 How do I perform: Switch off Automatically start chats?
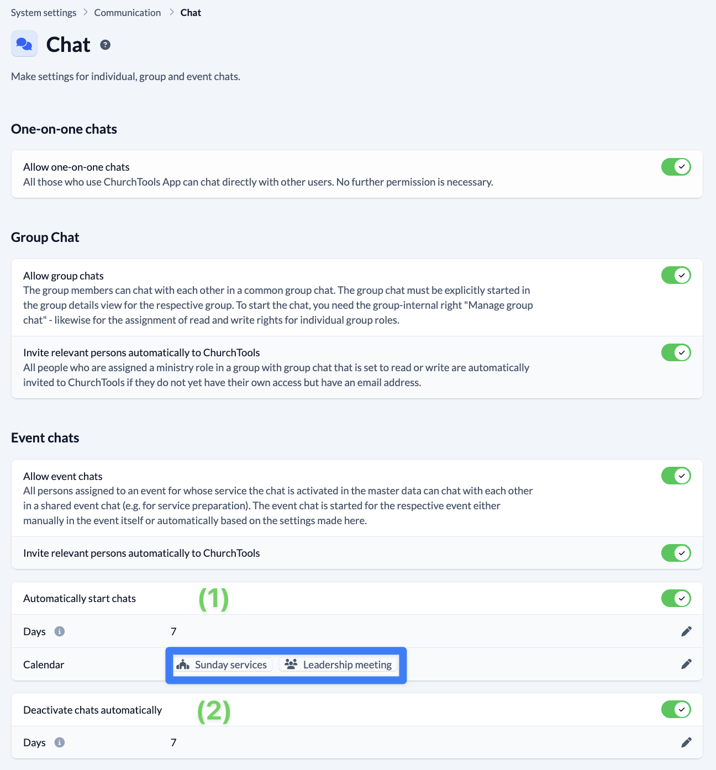tap(676, 598)
